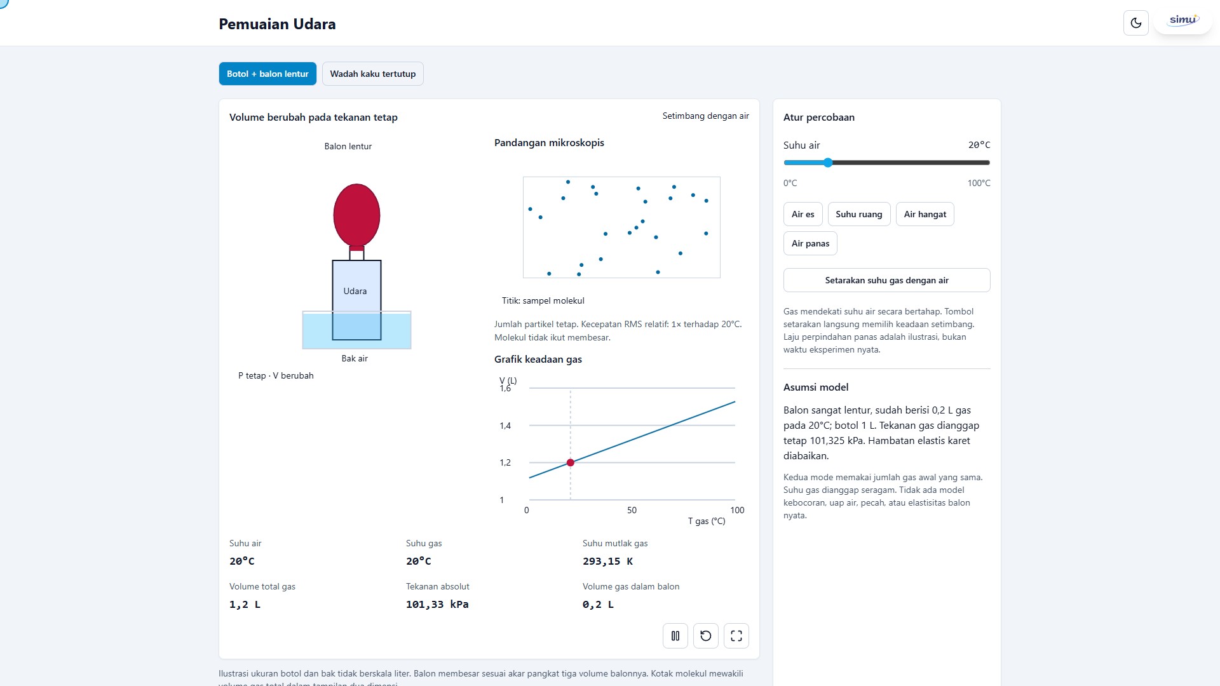Select the Suhu ruang preset
1220x686 pixels.
pyautogui.click(x=858, y=214)
